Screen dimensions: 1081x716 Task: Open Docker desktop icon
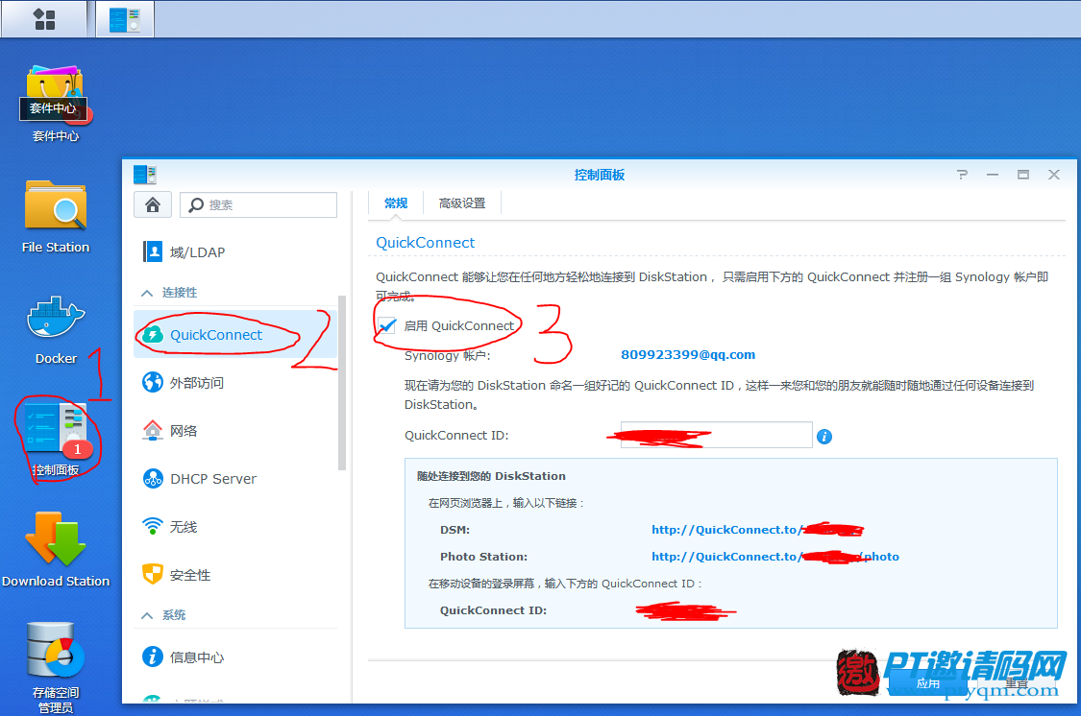point(56,329)
